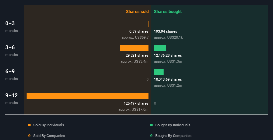Click the Bought By Companies legend label
273x140 pixels.
173,136
